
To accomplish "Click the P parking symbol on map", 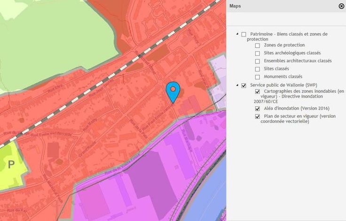I will click(x=11, y=164).
